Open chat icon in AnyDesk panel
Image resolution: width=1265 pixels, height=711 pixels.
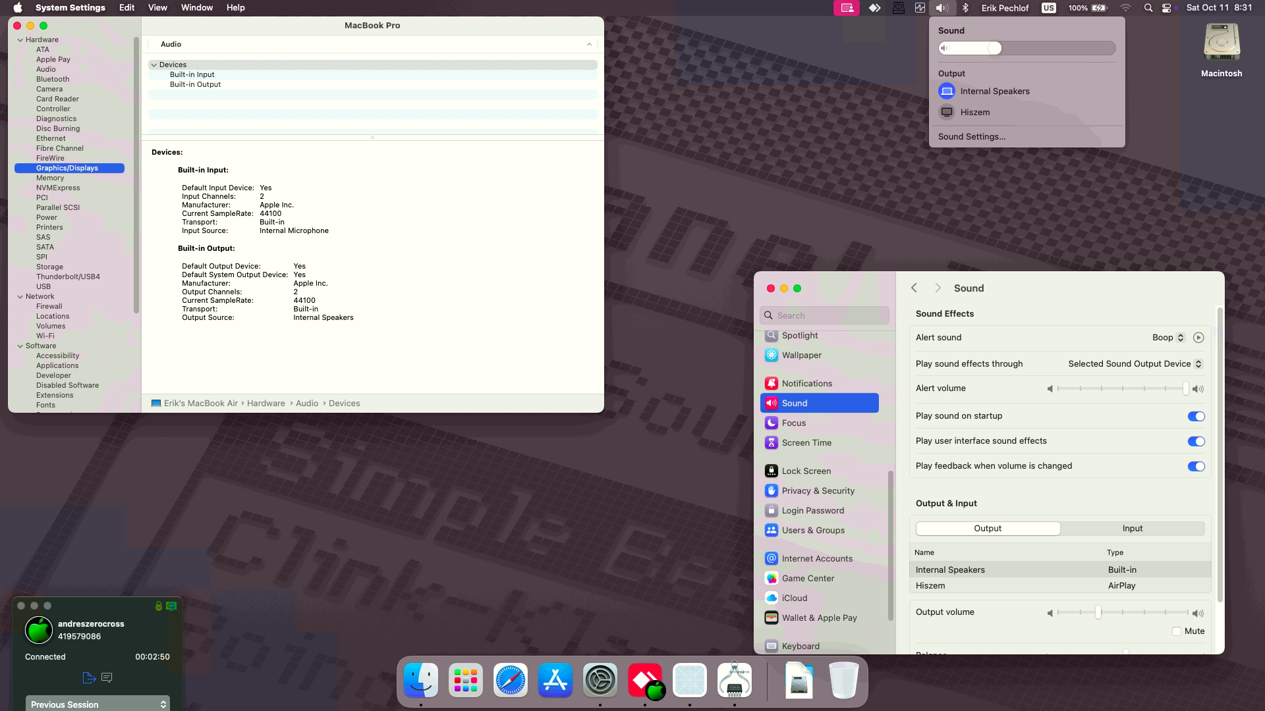pos(107,677)
